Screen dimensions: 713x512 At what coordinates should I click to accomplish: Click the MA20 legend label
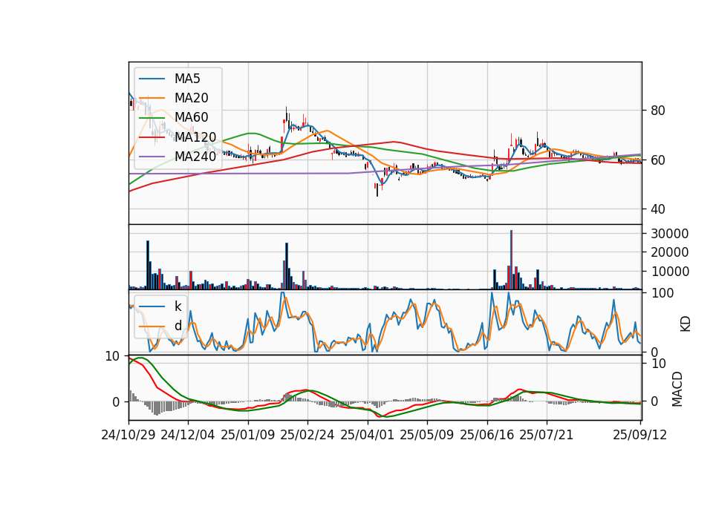coord(191,98)
